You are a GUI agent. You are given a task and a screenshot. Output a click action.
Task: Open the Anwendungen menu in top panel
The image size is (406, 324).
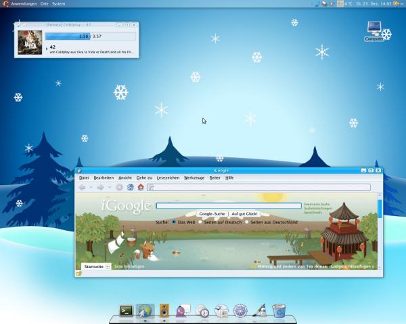point(23,3)
